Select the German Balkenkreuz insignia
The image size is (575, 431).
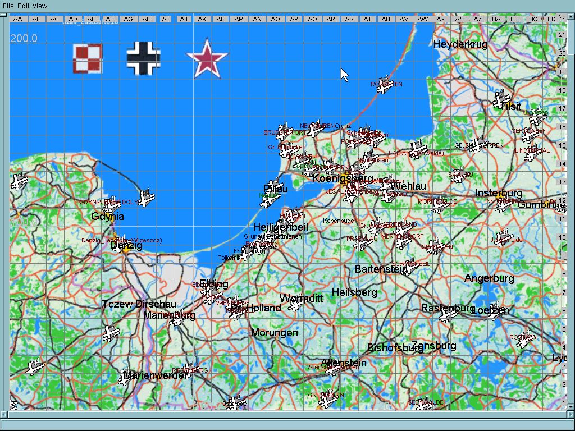[x=143, y=58]
